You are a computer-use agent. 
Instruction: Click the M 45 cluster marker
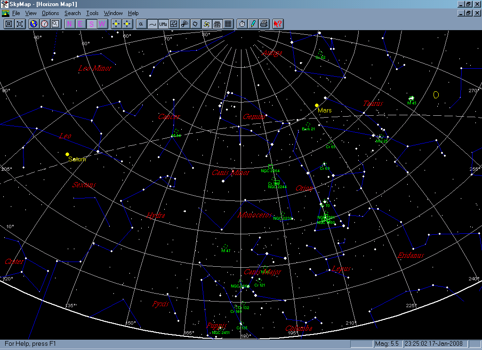pyautogui.click(x=411, y=98)
